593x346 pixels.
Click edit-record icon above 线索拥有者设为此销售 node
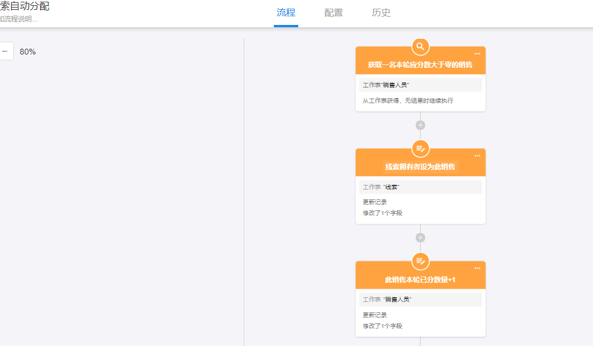coord(420,149)
